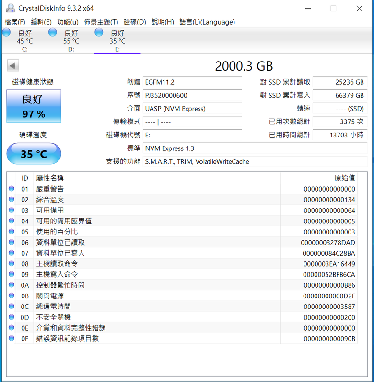Click the 標準 field NVM Express 1.3
This screenshot has height=382, width=374.
click(x=255, y=148)
